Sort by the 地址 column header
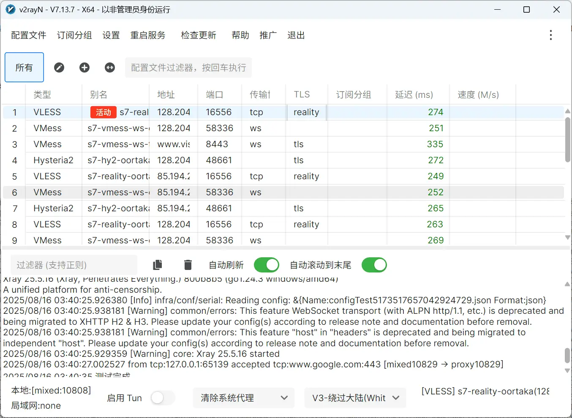572x418 pixels. (x=174, y=94)
